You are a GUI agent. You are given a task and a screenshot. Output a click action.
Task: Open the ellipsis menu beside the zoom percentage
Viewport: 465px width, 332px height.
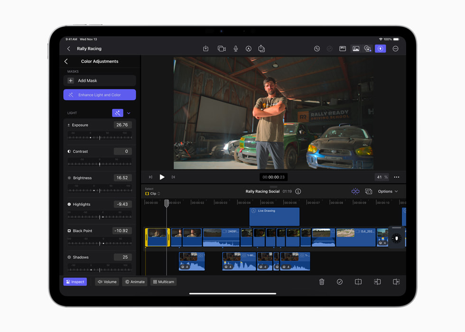point(397,177)
